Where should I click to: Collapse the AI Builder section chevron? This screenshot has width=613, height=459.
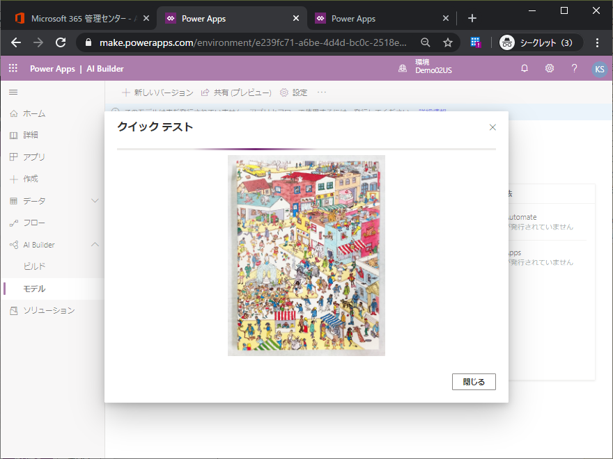(95, 244)
